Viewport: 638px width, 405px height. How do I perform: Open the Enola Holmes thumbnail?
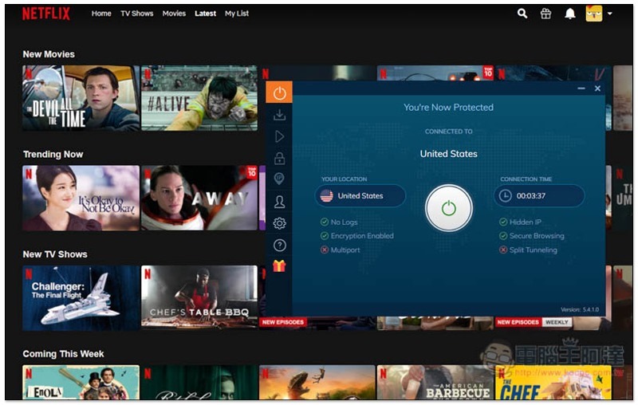click(81, 382)
